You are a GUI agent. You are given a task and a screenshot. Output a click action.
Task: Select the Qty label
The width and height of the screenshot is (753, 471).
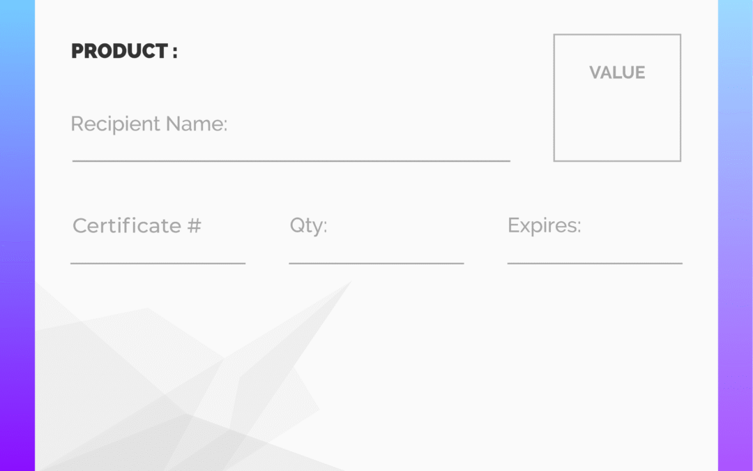pyautogui.click(x=308, y=225)
